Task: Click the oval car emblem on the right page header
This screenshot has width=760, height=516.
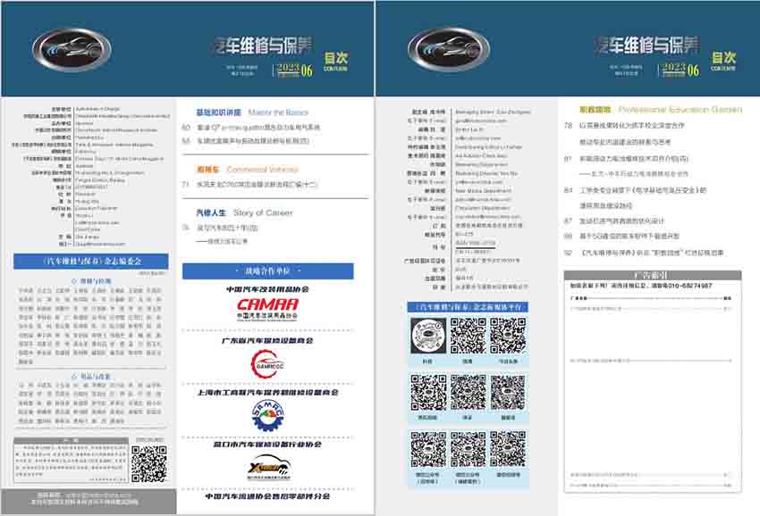Action: tap(447, 49)
